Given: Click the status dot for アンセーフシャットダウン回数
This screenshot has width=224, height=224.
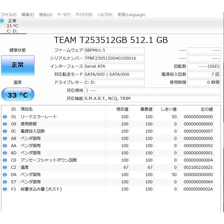Looking at the screenshot, I should (x=5, y=160).
